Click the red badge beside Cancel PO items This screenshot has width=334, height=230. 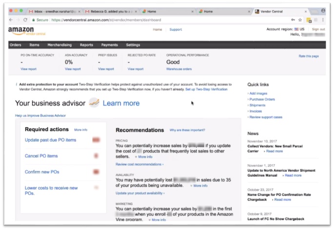(96, 155)
